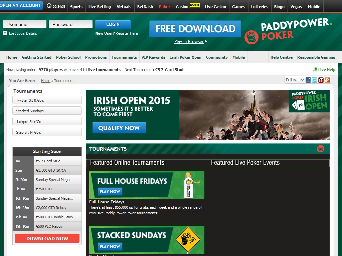This screenshot has width=342, height=256.
Task: Click the YouTube follow icon
Action: tap(321, 80)
